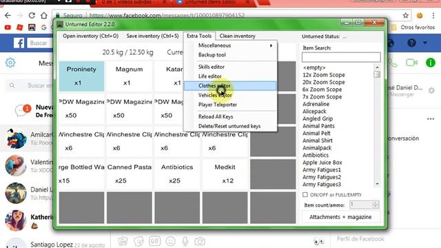The height and width of the screenshot is (248, 441).
Task: Select the Magnum x1 inventory slot
Action: point(130,76)
